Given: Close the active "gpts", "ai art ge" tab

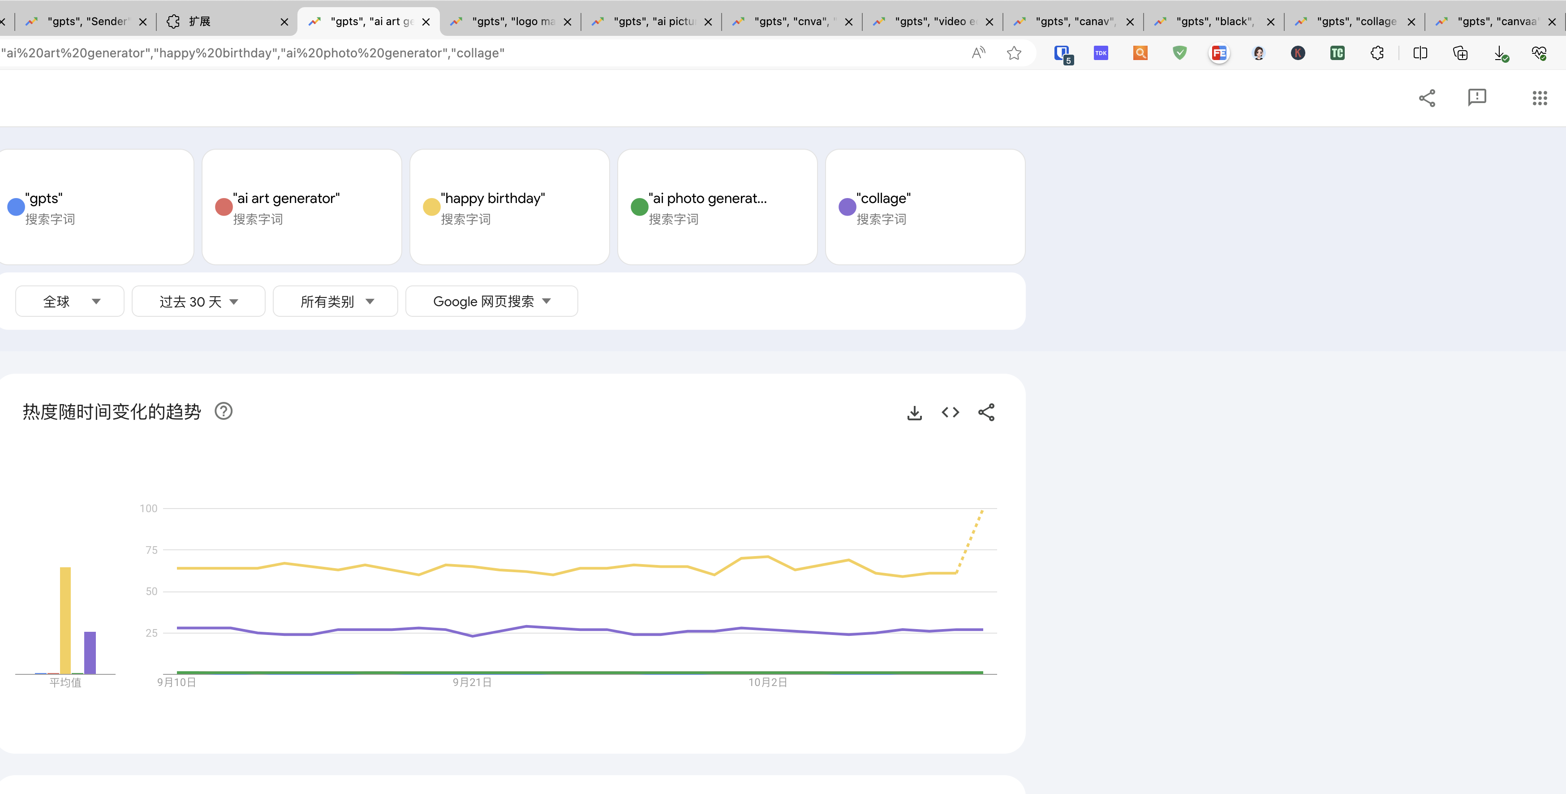Looking at the screenshot, I should (x=426, y=22).
